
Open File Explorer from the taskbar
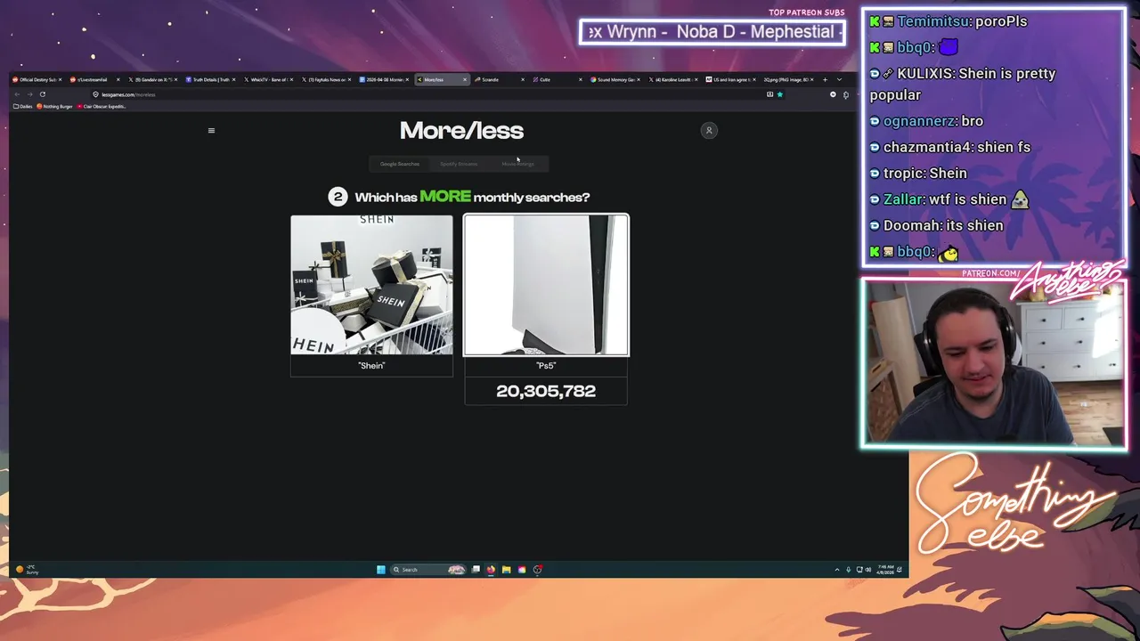506,570
